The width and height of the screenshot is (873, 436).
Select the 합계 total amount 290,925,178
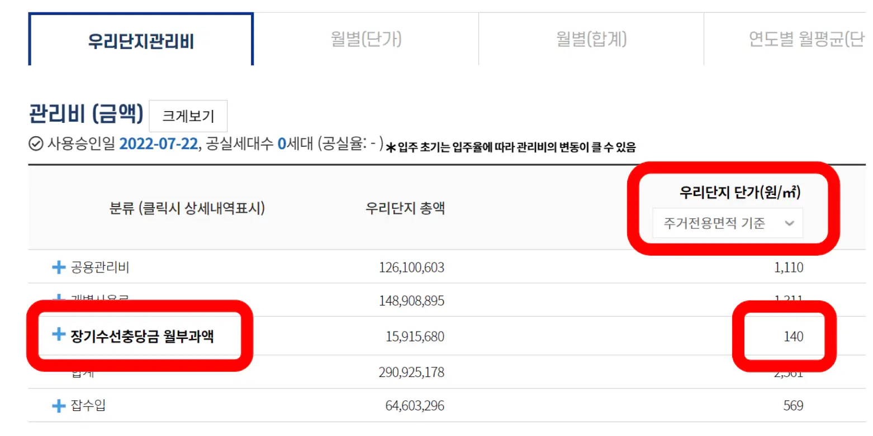click(x=413, y=371)
